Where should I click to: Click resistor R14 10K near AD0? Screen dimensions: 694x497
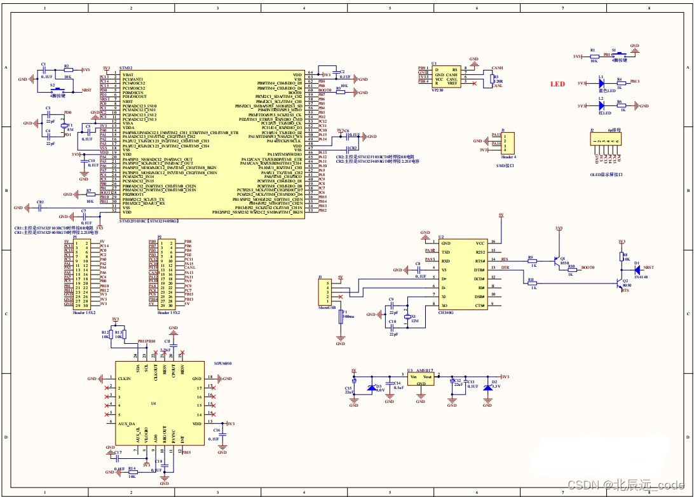tap(132, 472)
